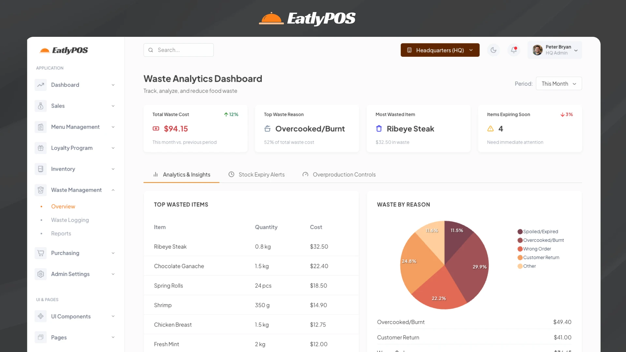Click the Dashboard sidebar icon
The height and width of the screenshot is (352, 626).
40,85
